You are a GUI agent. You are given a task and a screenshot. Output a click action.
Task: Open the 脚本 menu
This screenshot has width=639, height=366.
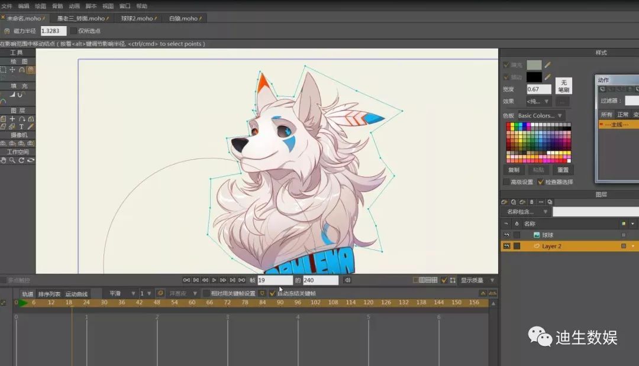tap(91, 6)
